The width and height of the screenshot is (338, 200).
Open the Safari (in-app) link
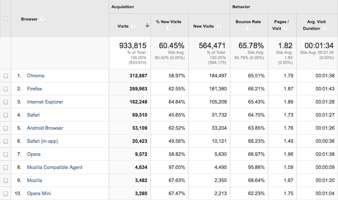click(x=42, y=141)
